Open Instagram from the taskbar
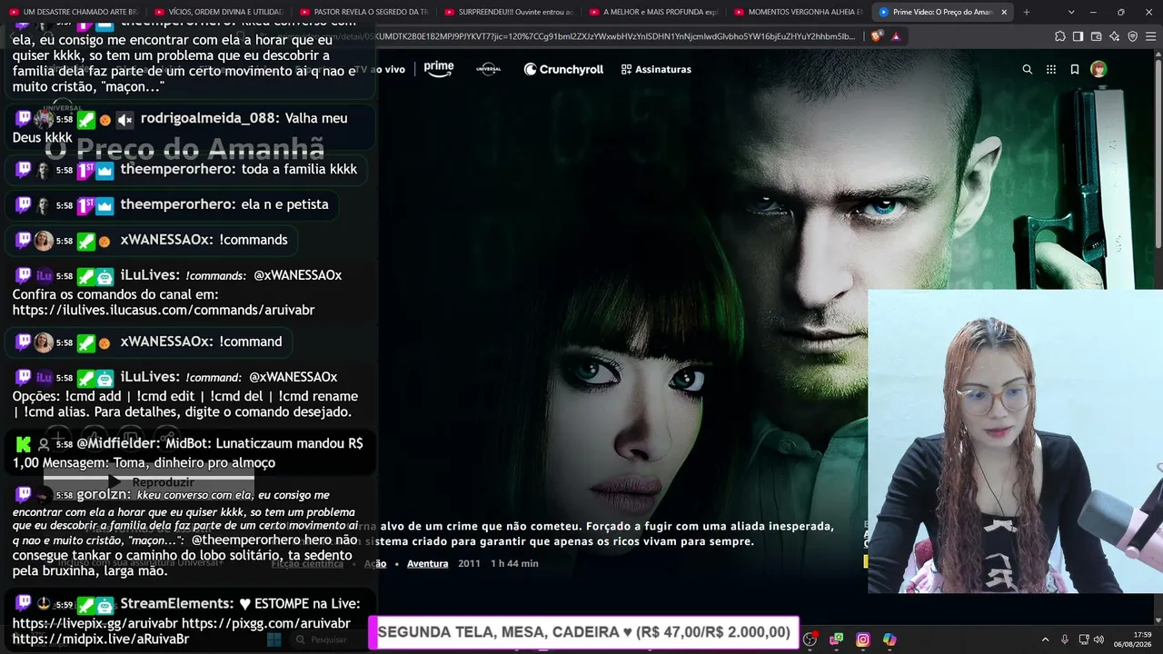 863,639
